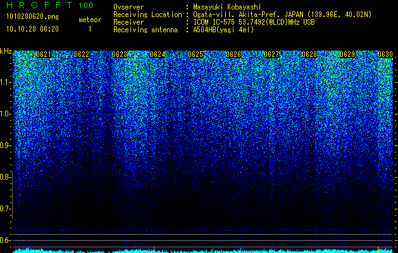This screenshot has height=253, width=398.
Task: Click the HROFFT title text
Action: pos(39,5)
